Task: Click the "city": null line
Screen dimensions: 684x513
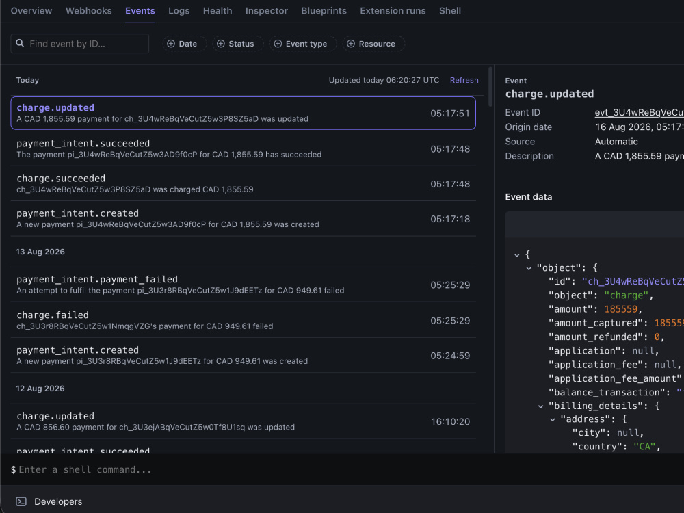Action: coord(607,433)
